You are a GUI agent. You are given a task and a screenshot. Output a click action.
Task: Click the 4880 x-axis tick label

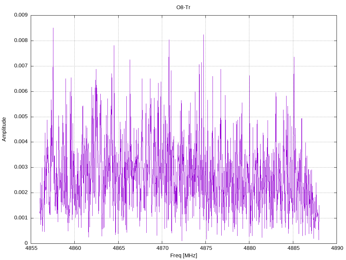[x=249, y=248]
